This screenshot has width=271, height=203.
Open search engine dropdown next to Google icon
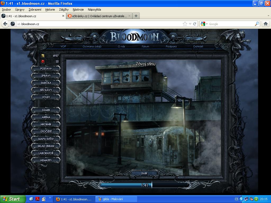[x=207, y=24]
